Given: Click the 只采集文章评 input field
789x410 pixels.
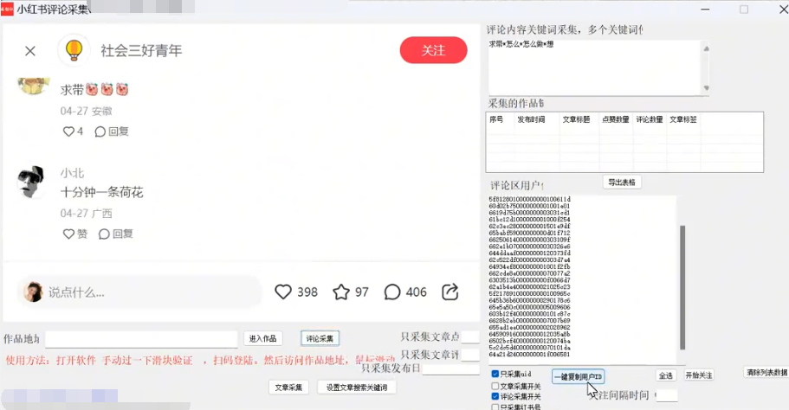Looking at the screenshot, I should coord(470,356).
